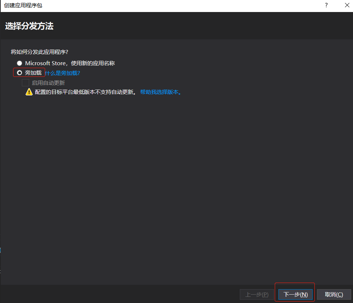Click the disabled 上一步 button
Viewport: 353px width, 303px height.
(257, 294)
